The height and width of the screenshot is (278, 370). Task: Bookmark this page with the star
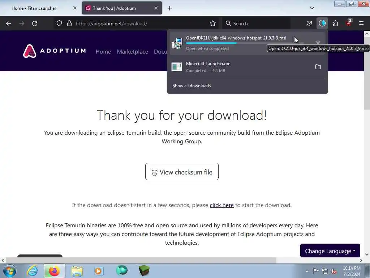click(212, 24)
